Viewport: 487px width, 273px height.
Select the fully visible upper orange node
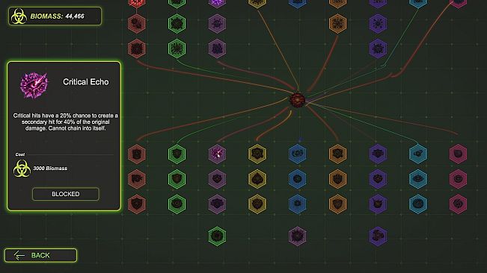pos(337,24)
